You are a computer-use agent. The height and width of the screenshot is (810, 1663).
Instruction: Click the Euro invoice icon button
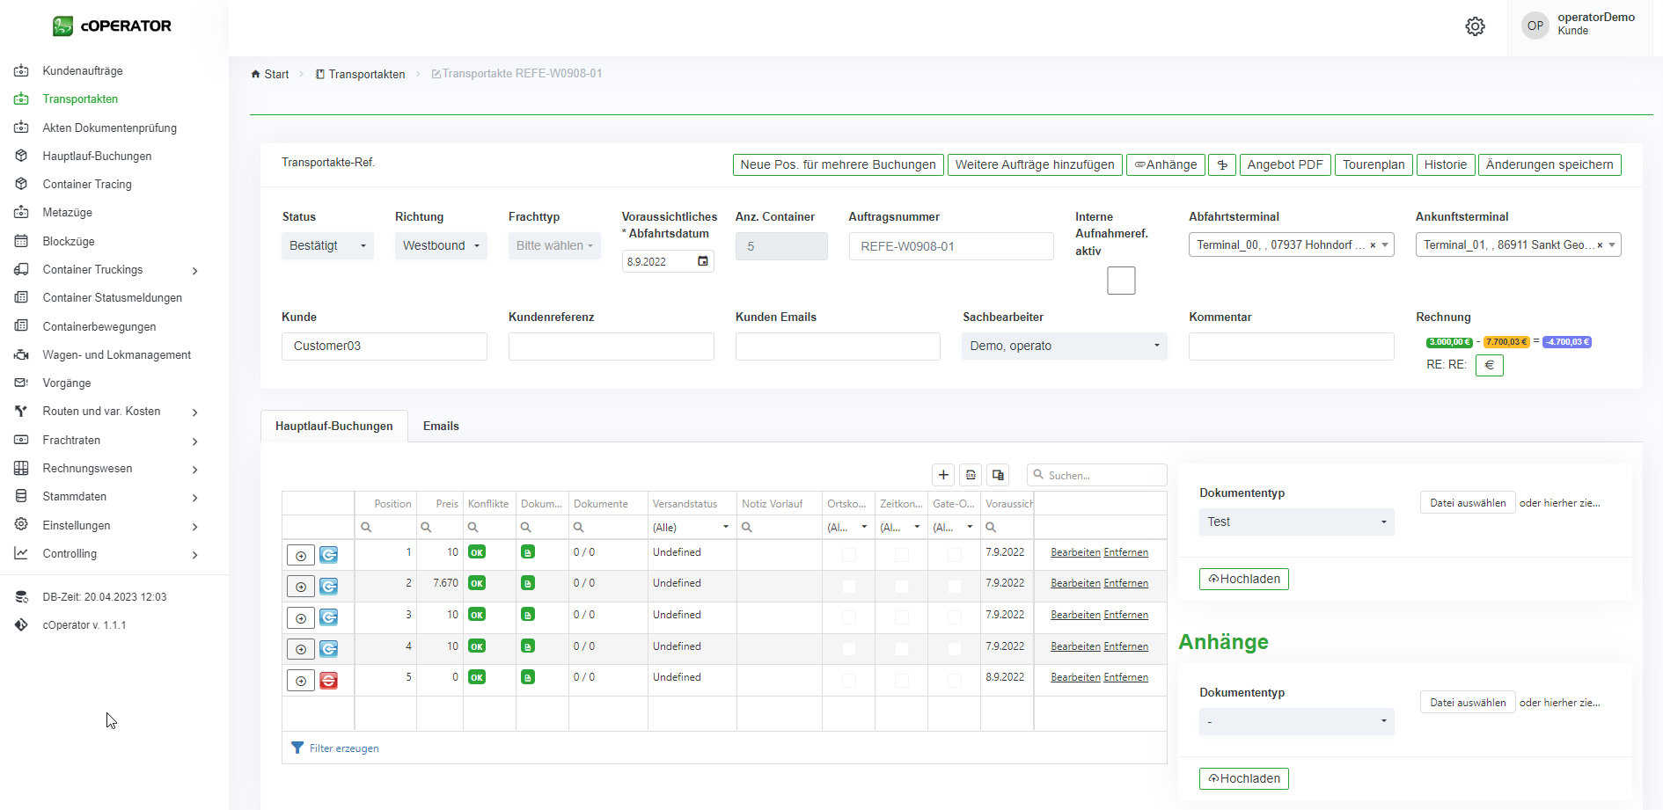[1489, 365]
